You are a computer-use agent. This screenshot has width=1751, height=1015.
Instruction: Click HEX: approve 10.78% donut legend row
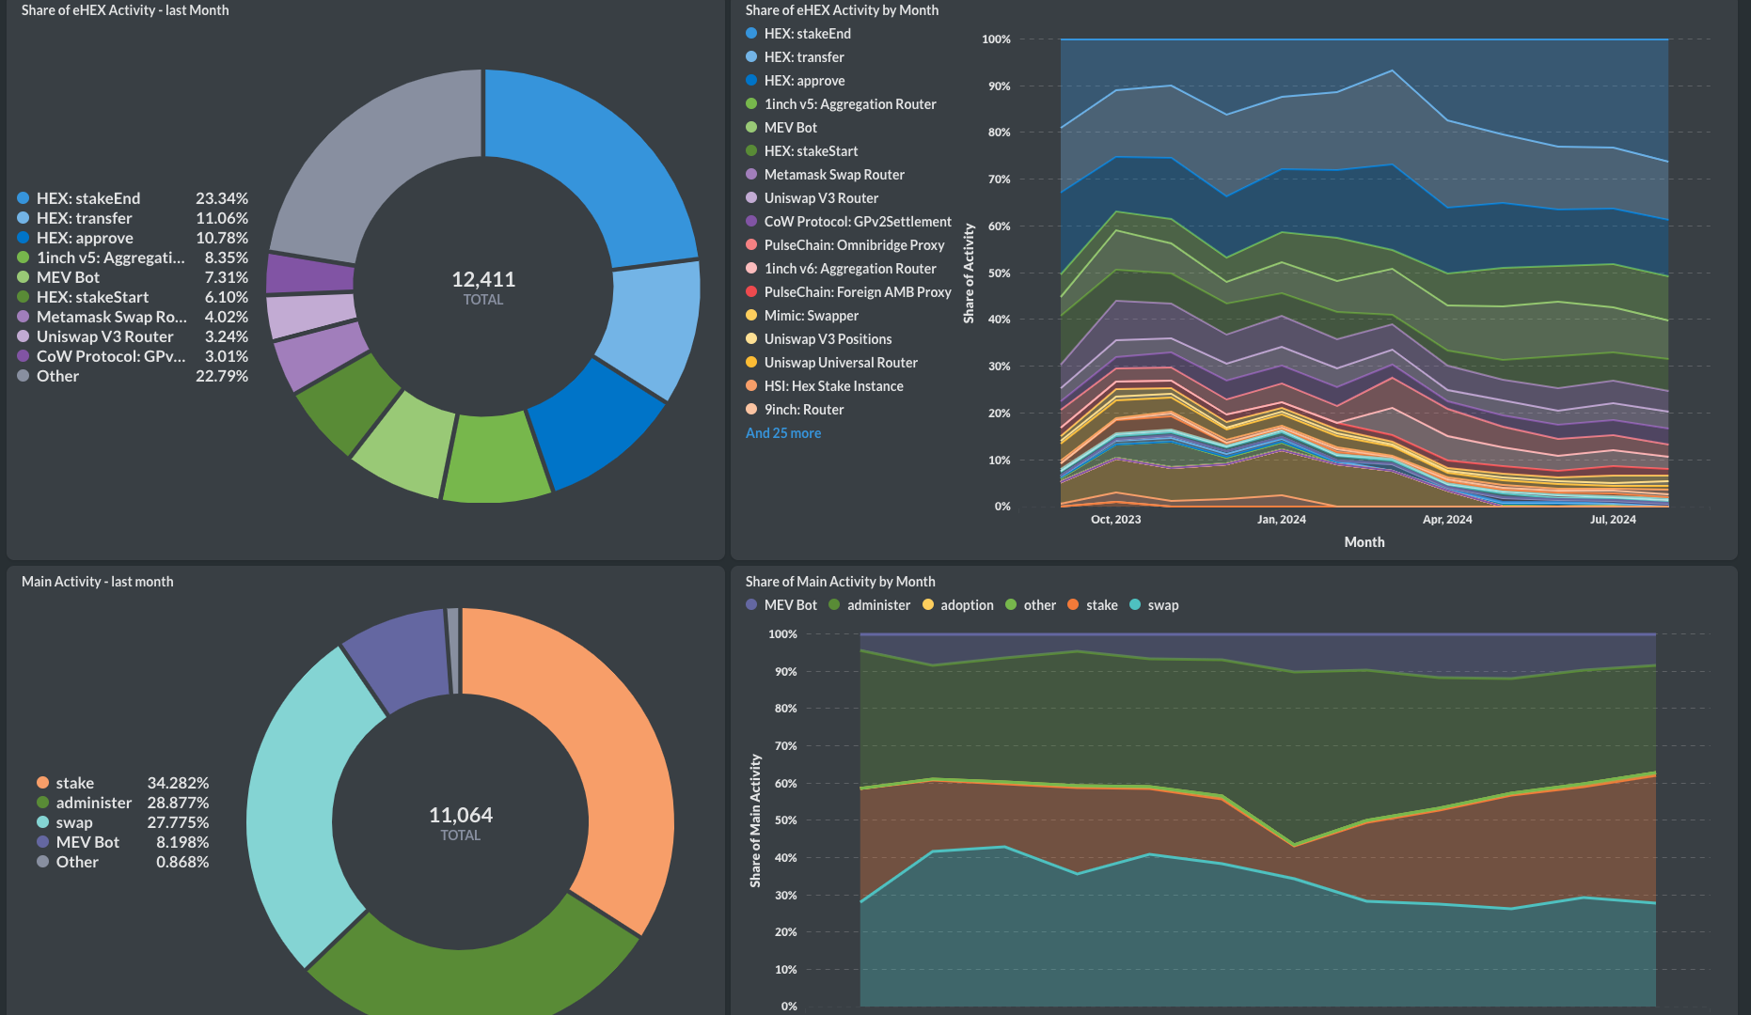tap(133, 238)
